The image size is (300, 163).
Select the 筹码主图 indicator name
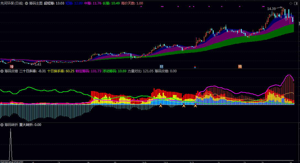click(36, 3)
